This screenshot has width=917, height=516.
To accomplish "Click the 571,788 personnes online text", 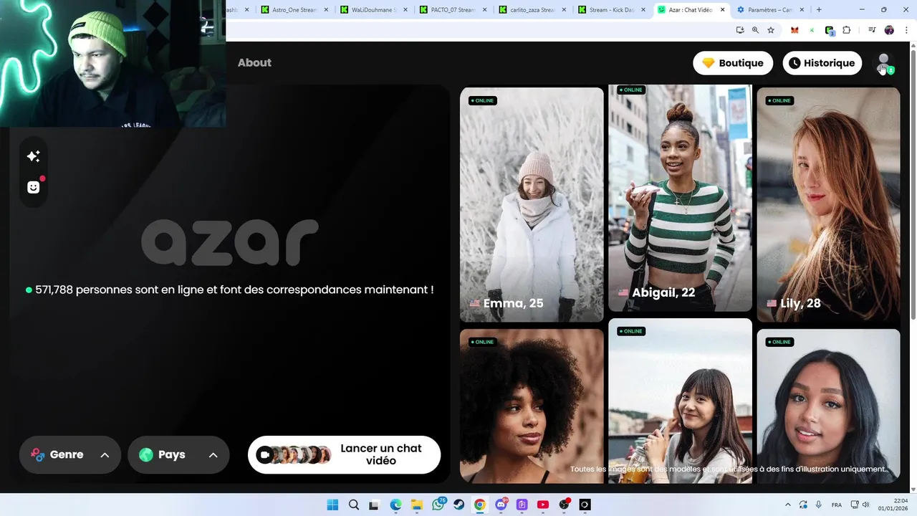I will (230, 290).
